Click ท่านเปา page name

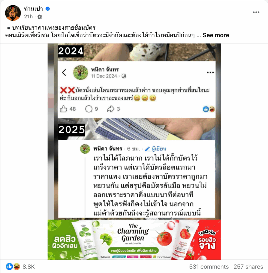tap(33, 9)
